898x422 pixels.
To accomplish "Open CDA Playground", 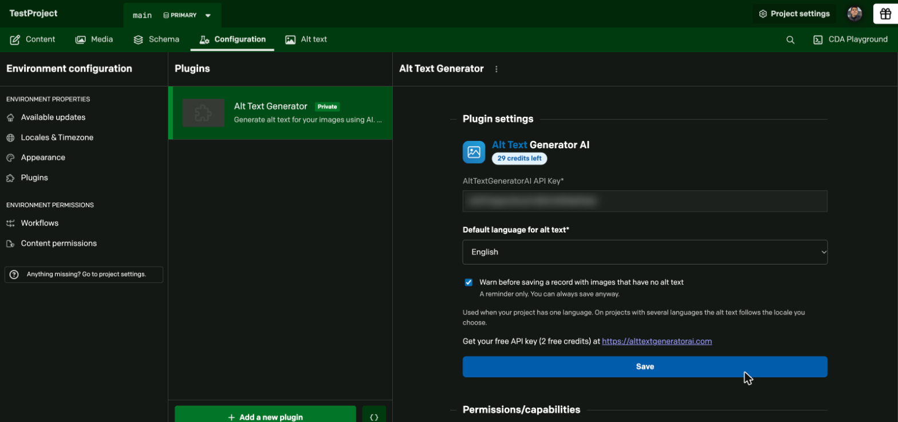I will (850, 40).
